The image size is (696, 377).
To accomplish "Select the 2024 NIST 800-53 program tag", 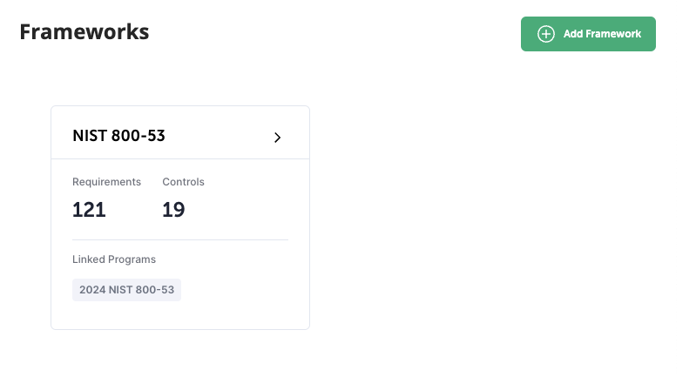I will (x=126, y=290).
